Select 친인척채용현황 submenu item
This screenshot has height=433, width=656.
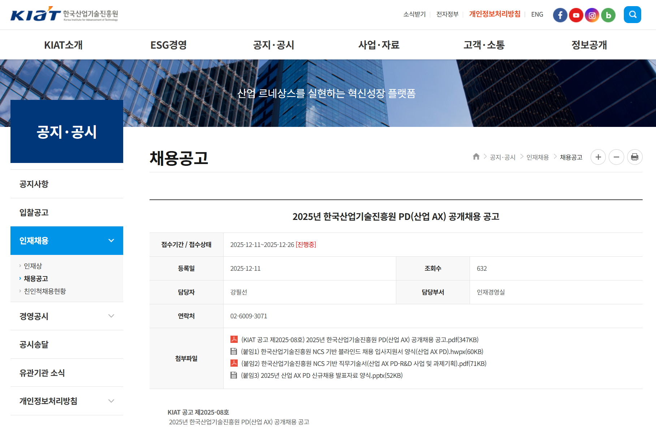[x=45, y=291]
